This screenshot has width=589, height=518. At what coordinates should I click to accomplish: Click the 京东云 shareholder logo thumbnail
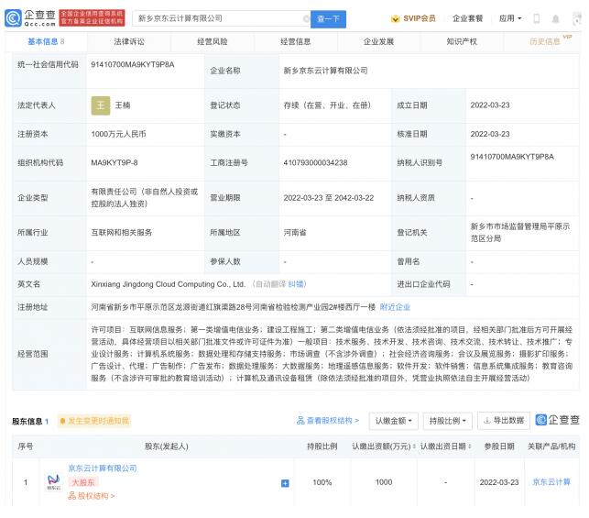click(53, 482)
